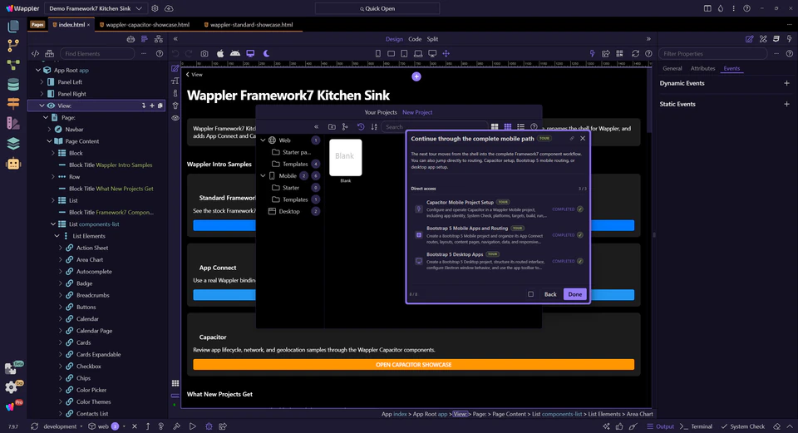This screenshot has height=433, width=798.
Task: Open the Routing signpost sidebar icon
Action: 13,103
